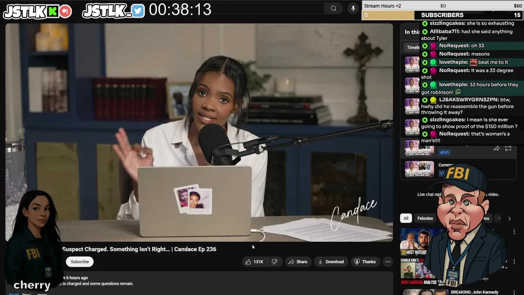Click the share arrow on the 40:01 chapter
Viewport: 524px width, 295px height.
pos(496,149)
